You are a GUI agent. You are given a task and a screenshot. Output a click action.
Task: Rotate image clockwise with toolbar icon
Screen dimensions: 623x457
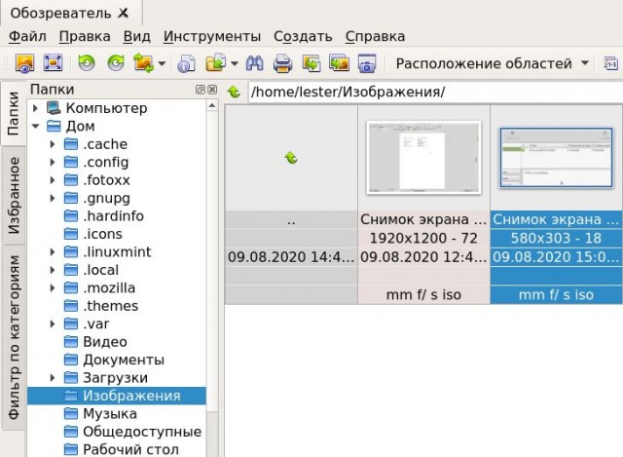[116, 63]
